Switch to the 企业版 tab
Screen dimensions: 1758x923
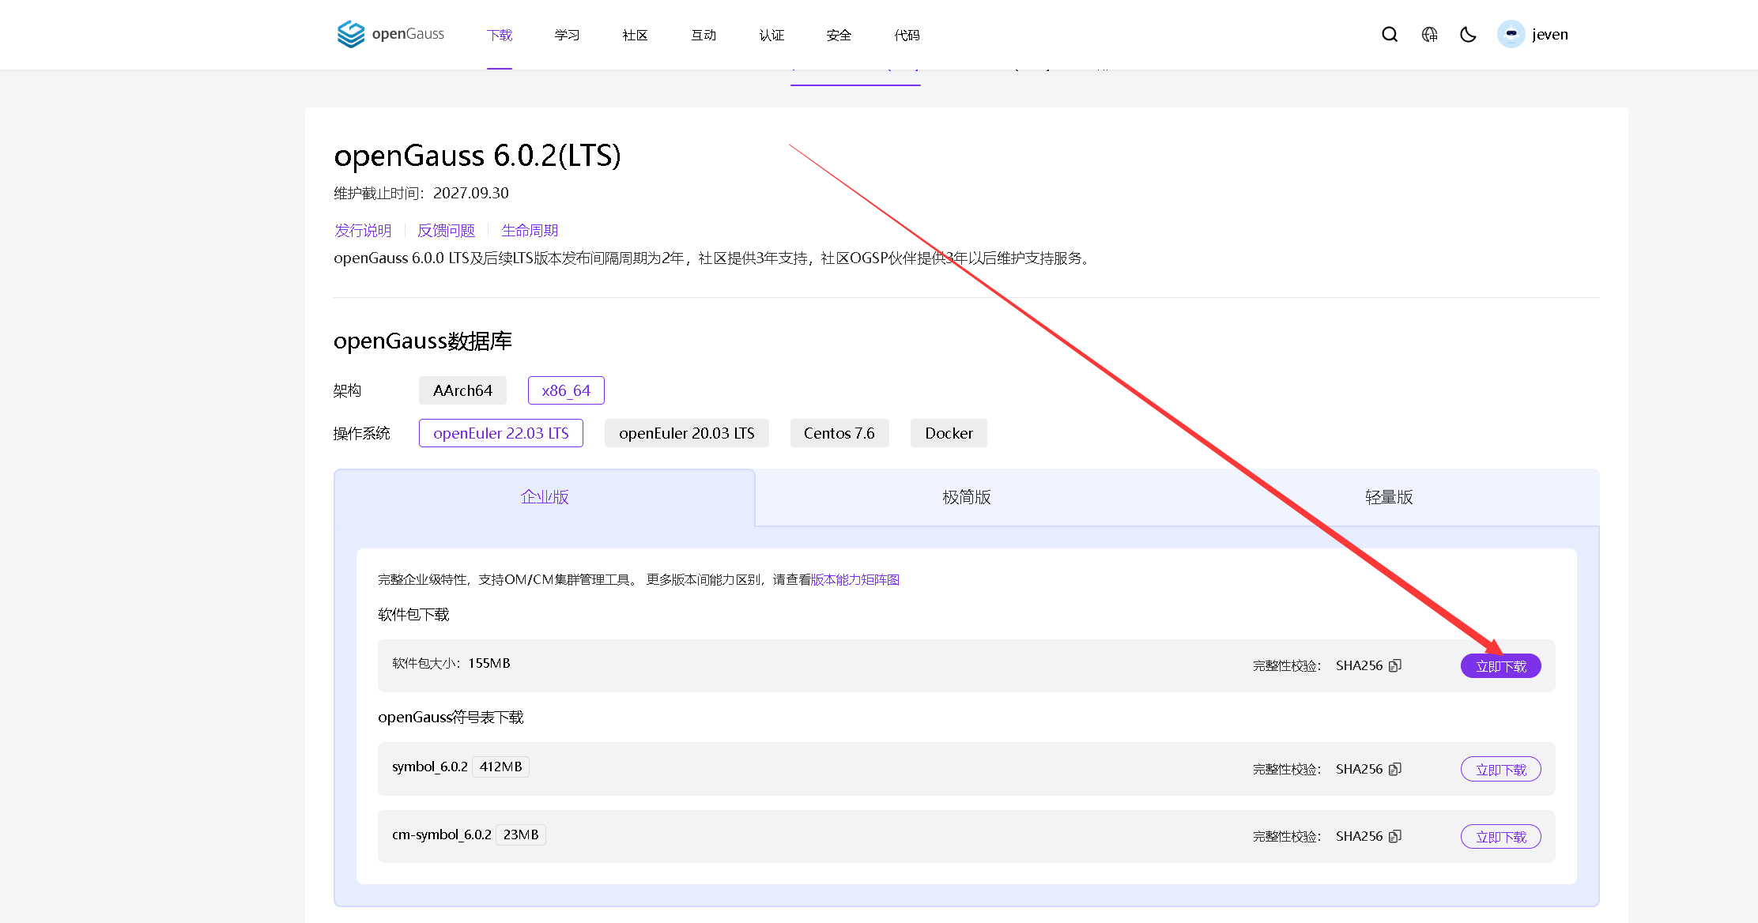[545, 497]
